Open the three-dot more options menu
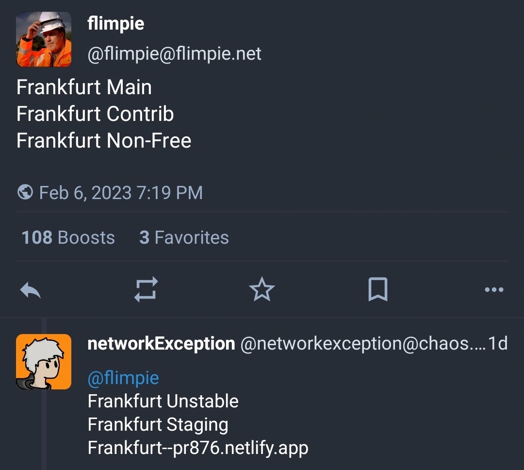The width and height of the screenshot is (524, 470). tap(494, 290)
